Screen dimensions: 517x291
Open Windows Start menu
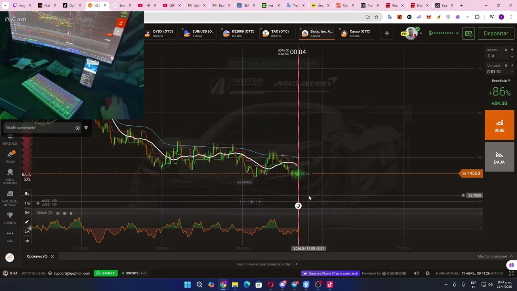pos(187,285)
